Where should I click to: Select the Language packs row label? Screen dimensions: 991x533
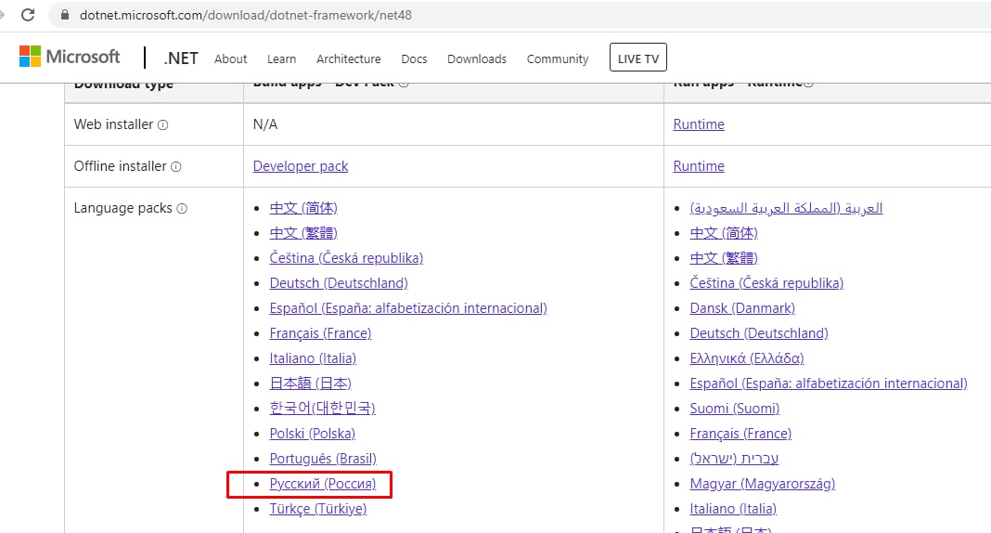tap(122, 209)
